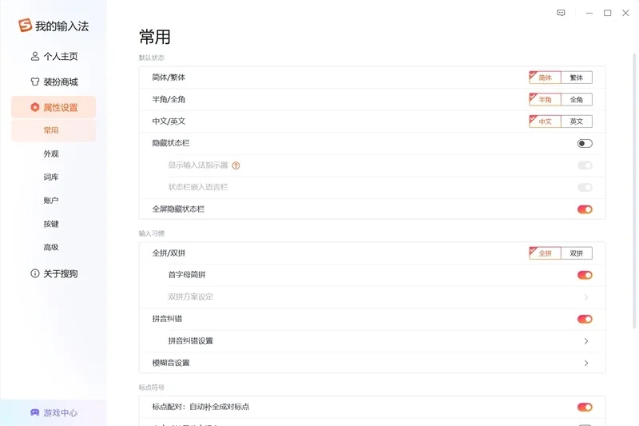
Task: Switch to 按键 settings tab
Action: 51,224
